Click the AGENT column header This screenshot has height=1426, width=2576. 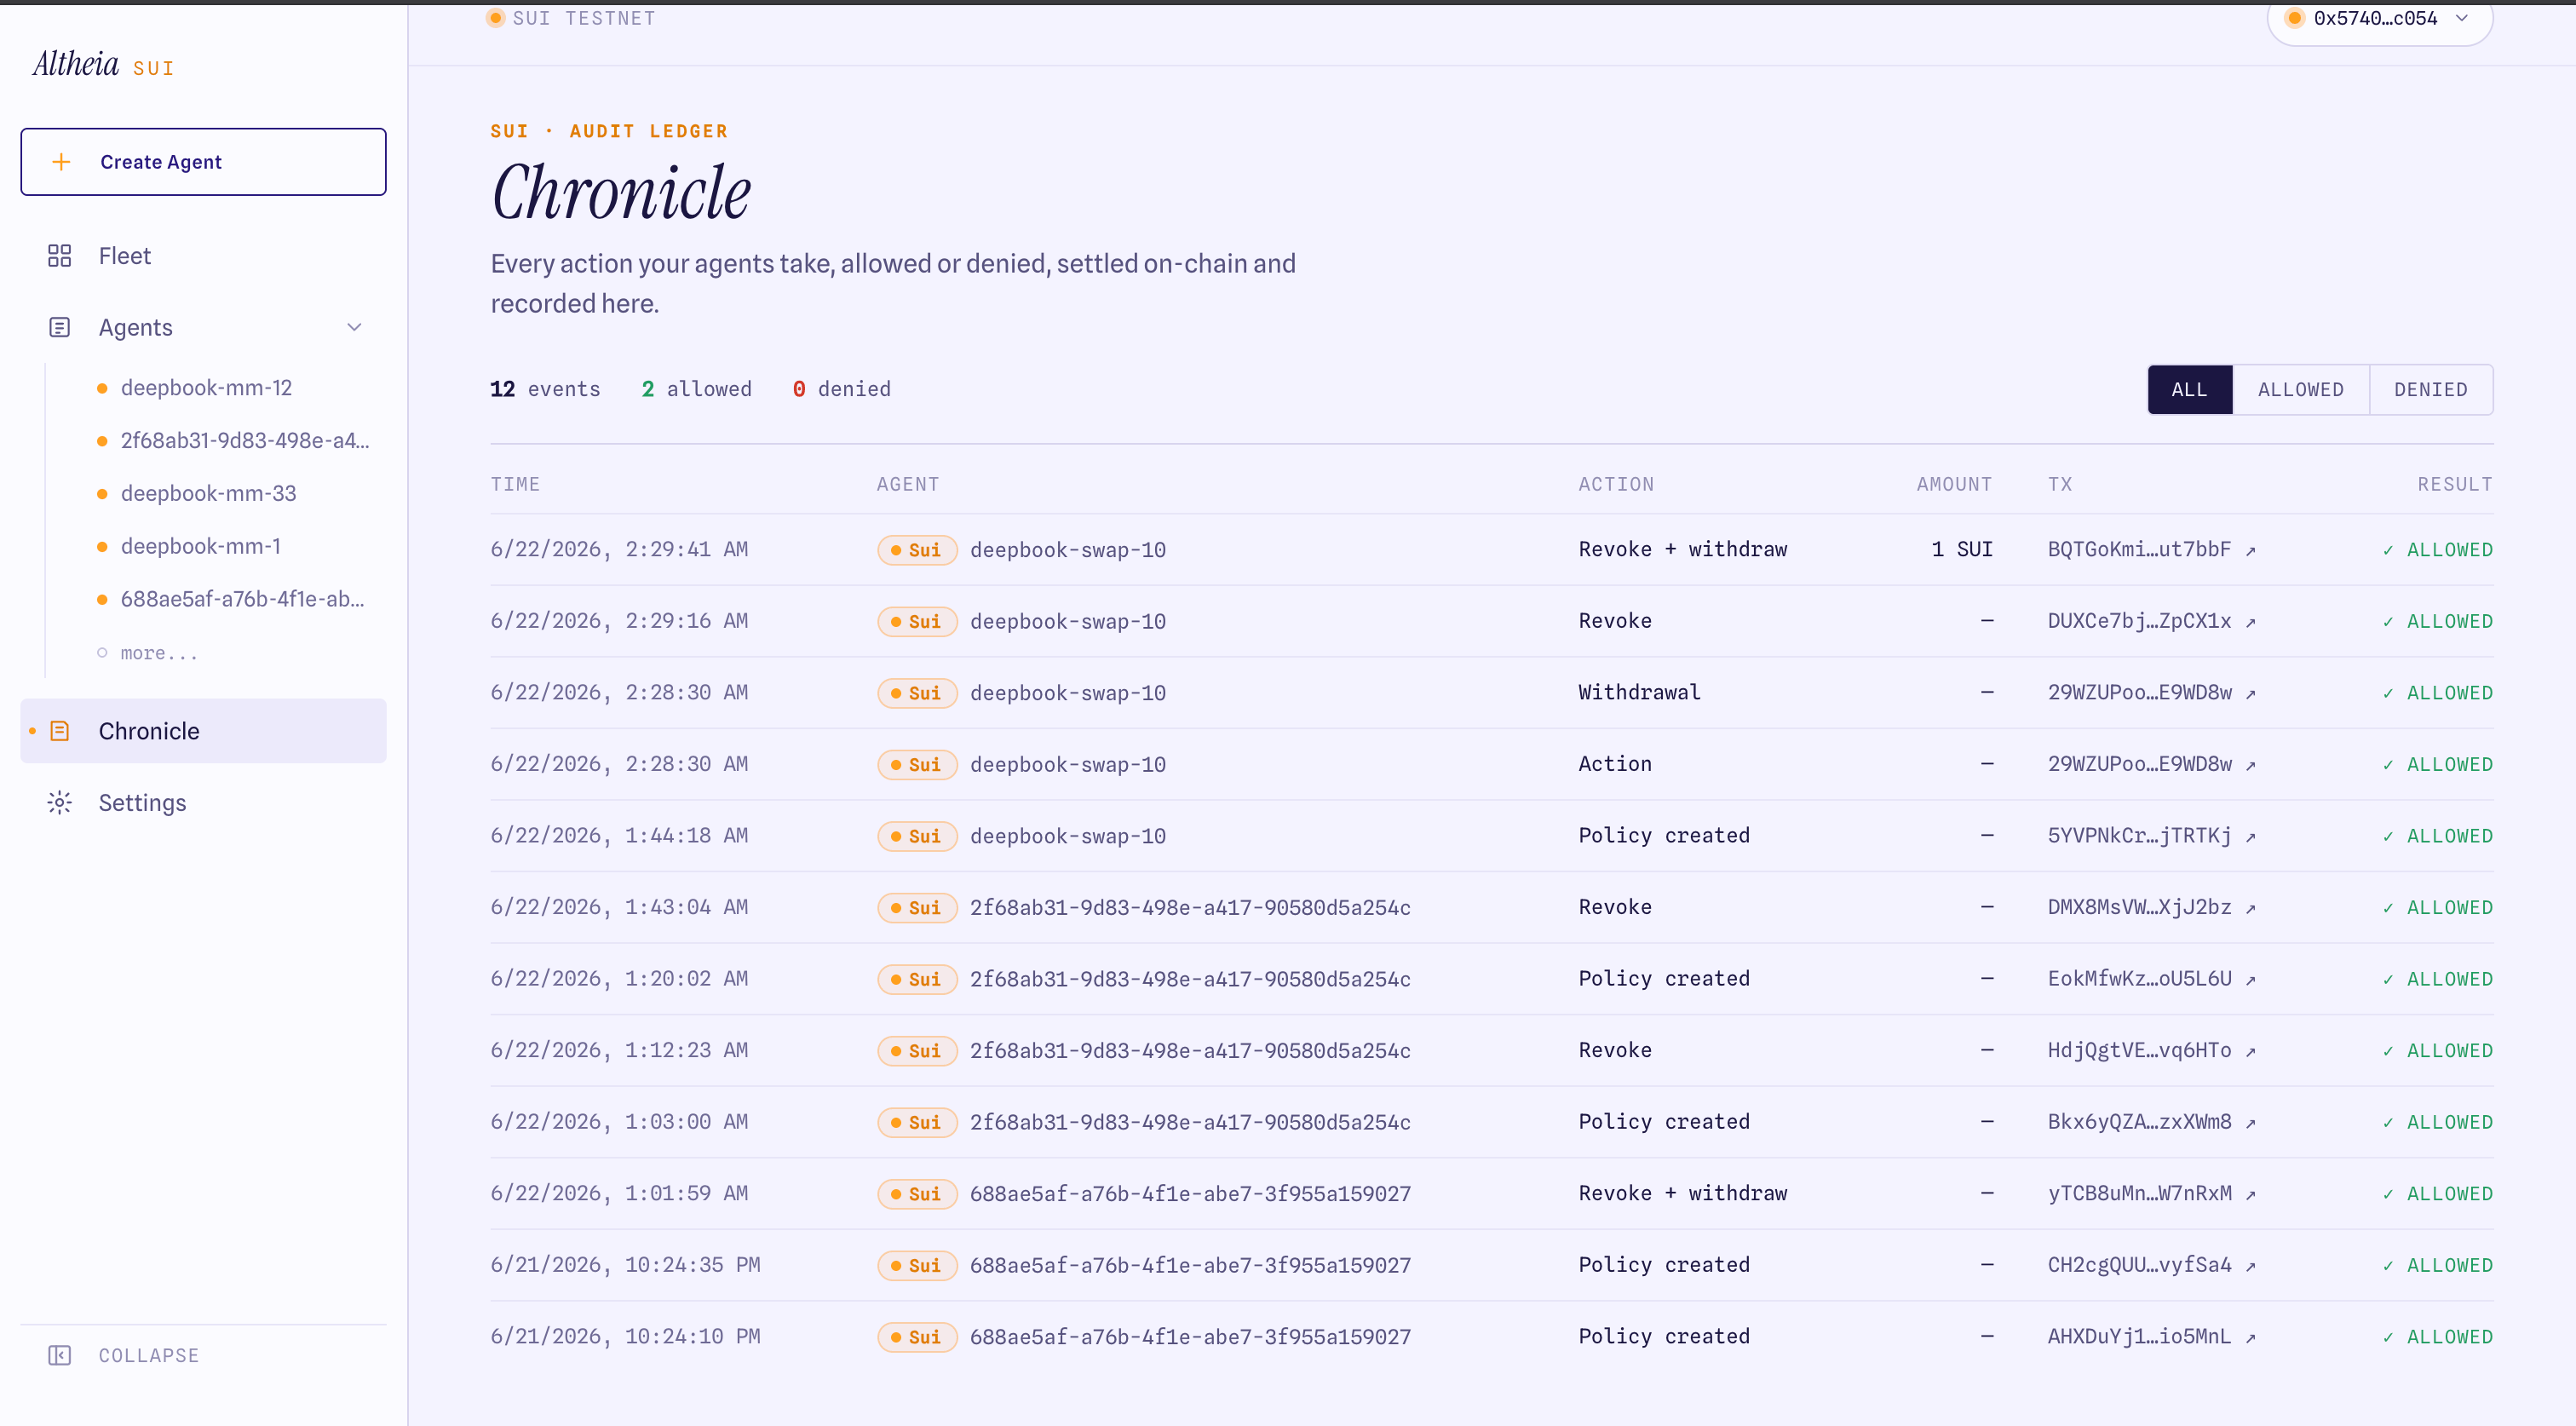pos(908,485)
